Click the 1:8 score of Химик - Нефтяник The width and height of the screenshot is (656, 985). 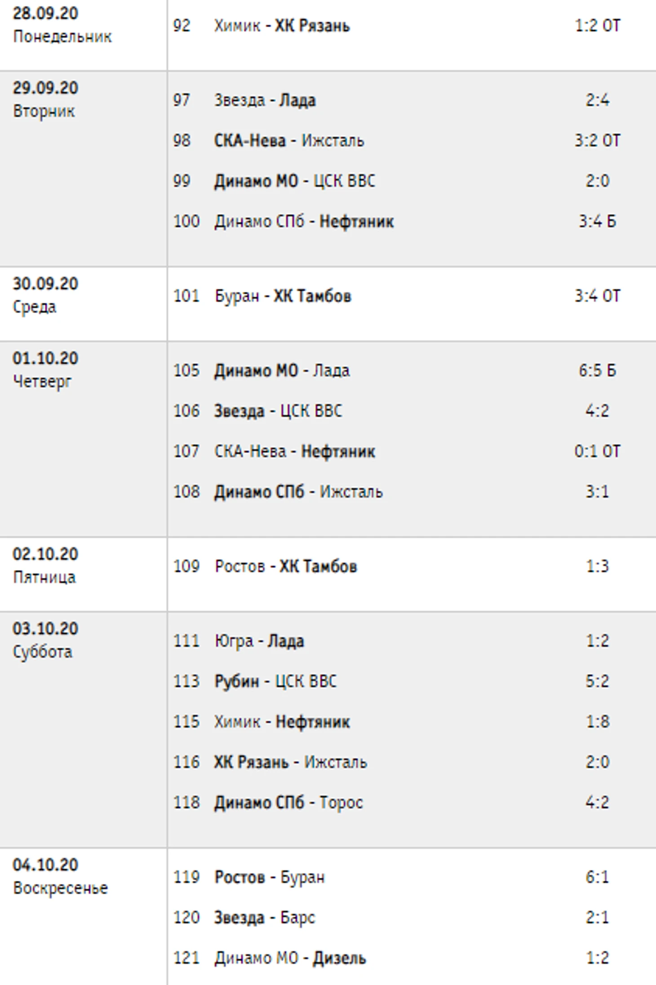click(x=597, y=722)
